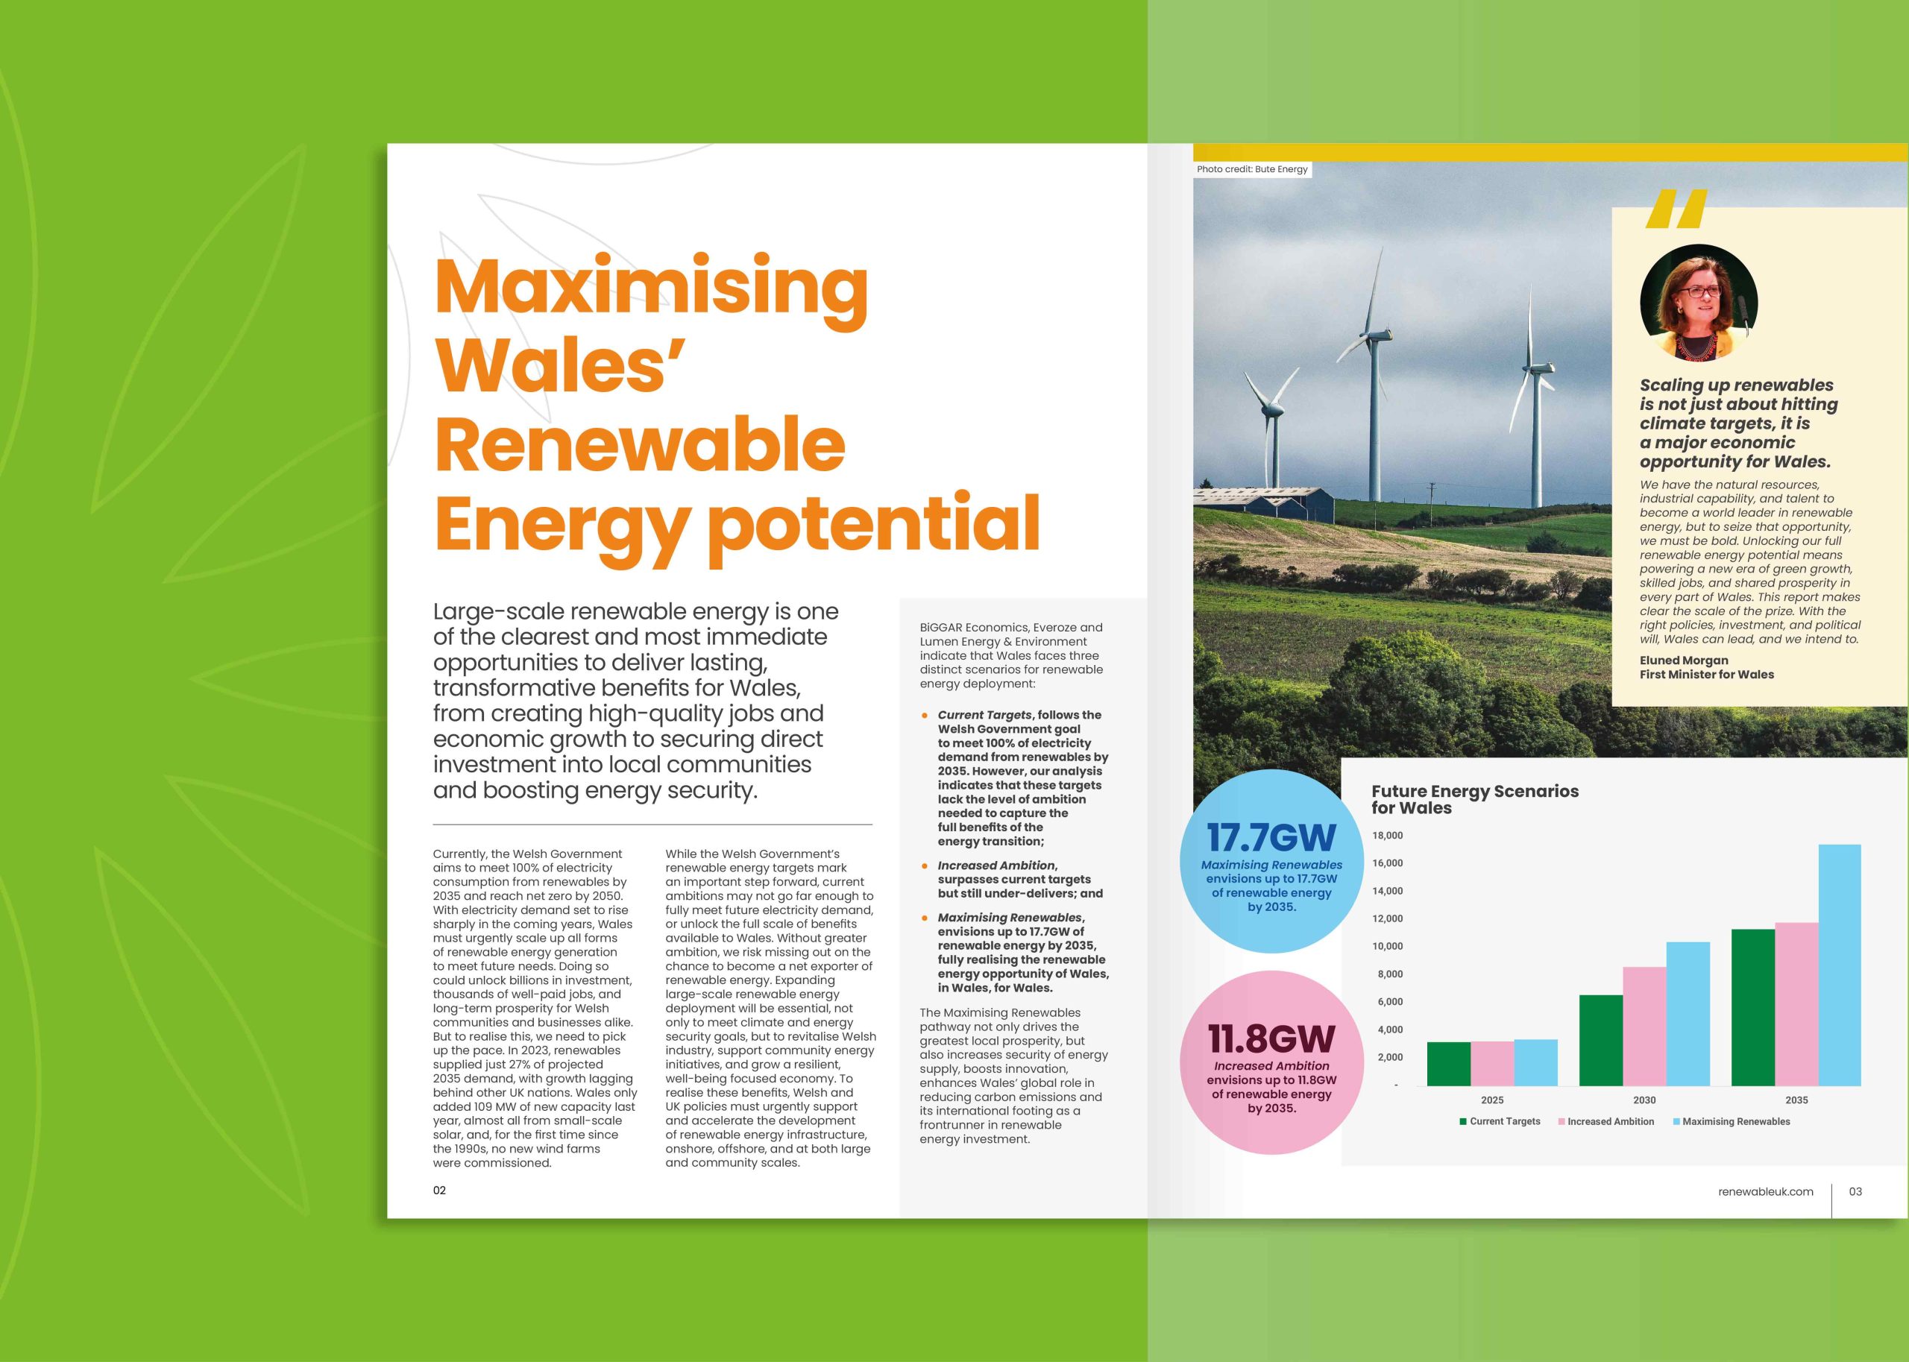Viewport: 1909px width, 1362px height.
Task: Click the yellow quotation mark graphic
Action: [1676, 209]
